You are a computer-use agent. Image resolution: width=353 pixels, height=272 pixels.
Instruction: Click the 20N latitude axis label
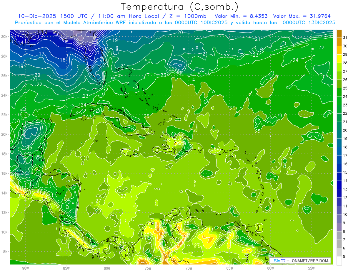[5, 134]
